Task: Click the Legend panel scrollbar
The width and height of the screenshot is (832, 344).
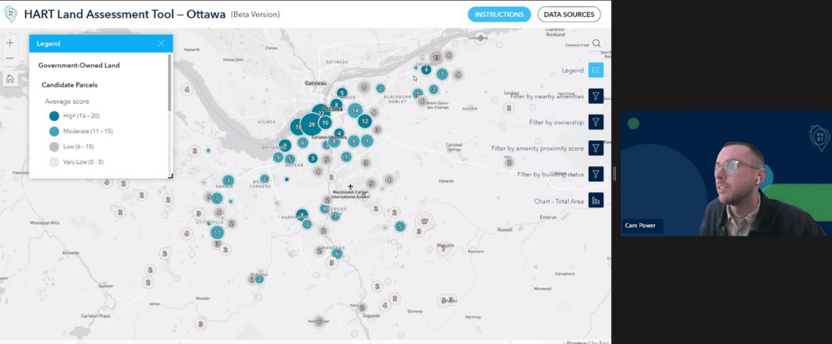Action: pos(170,82)
